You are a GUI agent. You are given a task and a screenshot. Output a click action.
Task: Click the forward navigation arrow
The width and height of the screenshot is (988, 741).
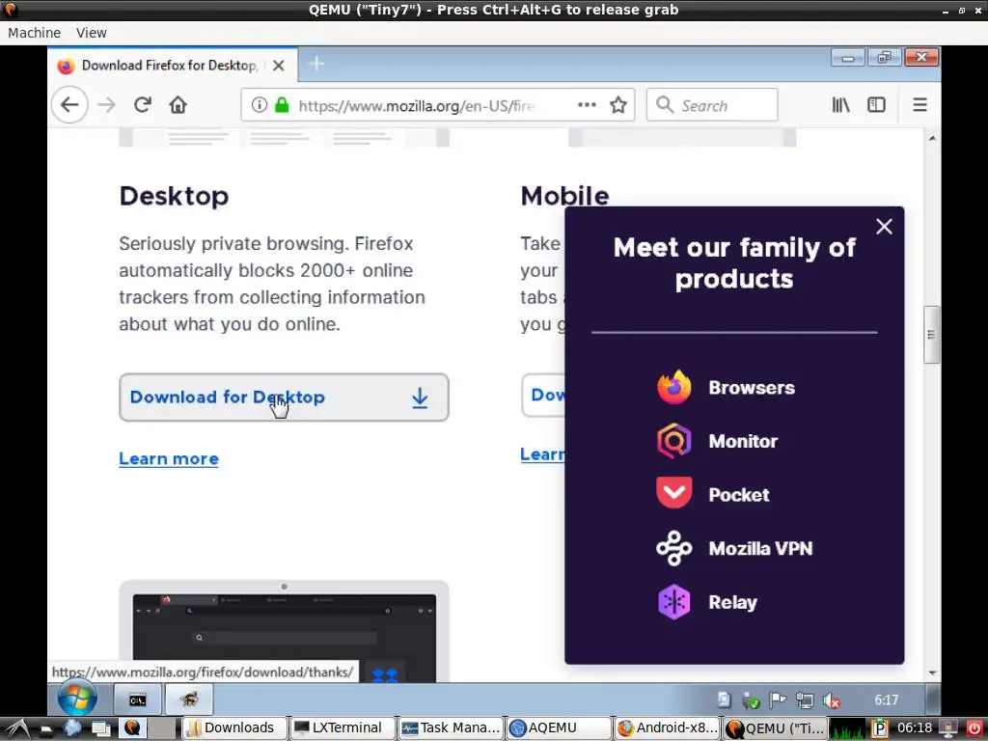[107, 104]
